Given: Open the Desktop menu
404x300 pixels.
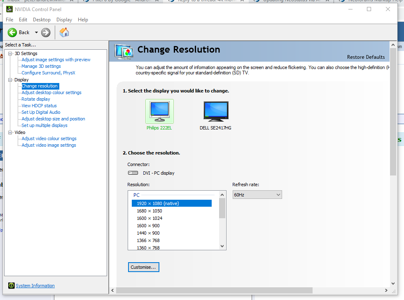Looking at the screenshot, I should tap(41, 19).
